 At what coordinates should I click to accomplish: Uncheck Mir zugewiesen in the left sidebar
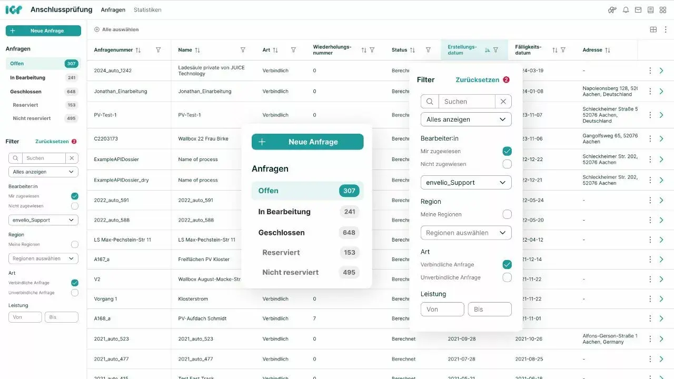[x=75, y=196]
